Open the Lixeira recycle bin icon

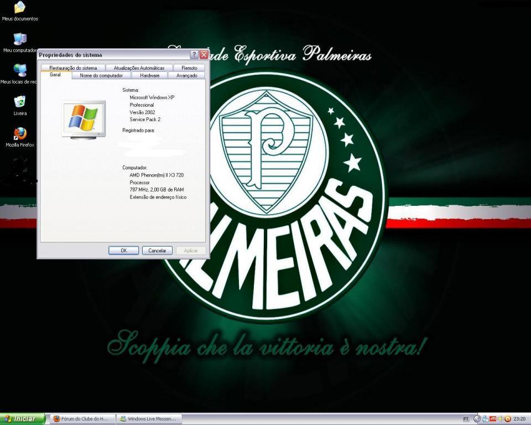pyautogui.click(x=20, y=105)
